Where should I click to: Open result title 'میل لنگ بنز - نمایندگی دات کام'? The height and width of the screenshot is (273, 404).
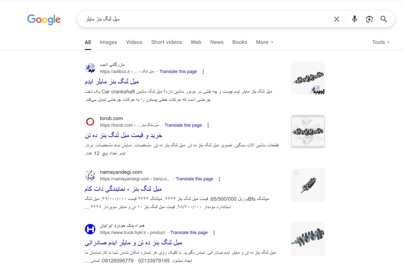click(x=123, y=189)
